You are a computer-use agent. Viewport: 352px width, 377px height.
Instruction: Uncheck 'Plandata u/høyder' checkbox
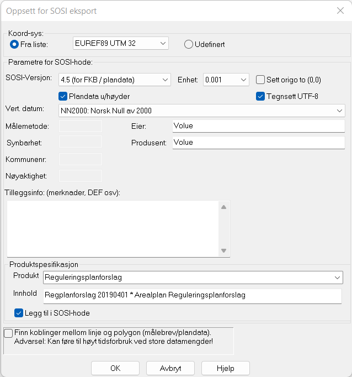pos(63,96)
